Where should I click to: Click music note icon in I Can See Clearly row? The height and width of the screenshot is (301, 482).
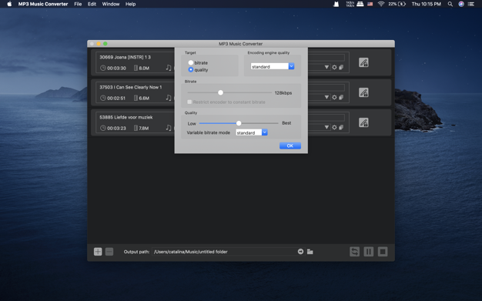(x=169, y=98)
